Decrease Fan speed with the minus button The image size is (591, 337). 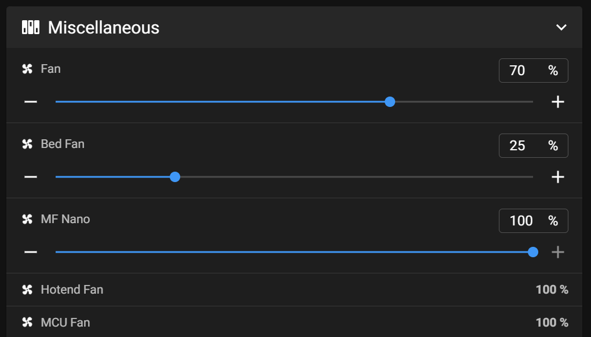click(x=31, y=102)
